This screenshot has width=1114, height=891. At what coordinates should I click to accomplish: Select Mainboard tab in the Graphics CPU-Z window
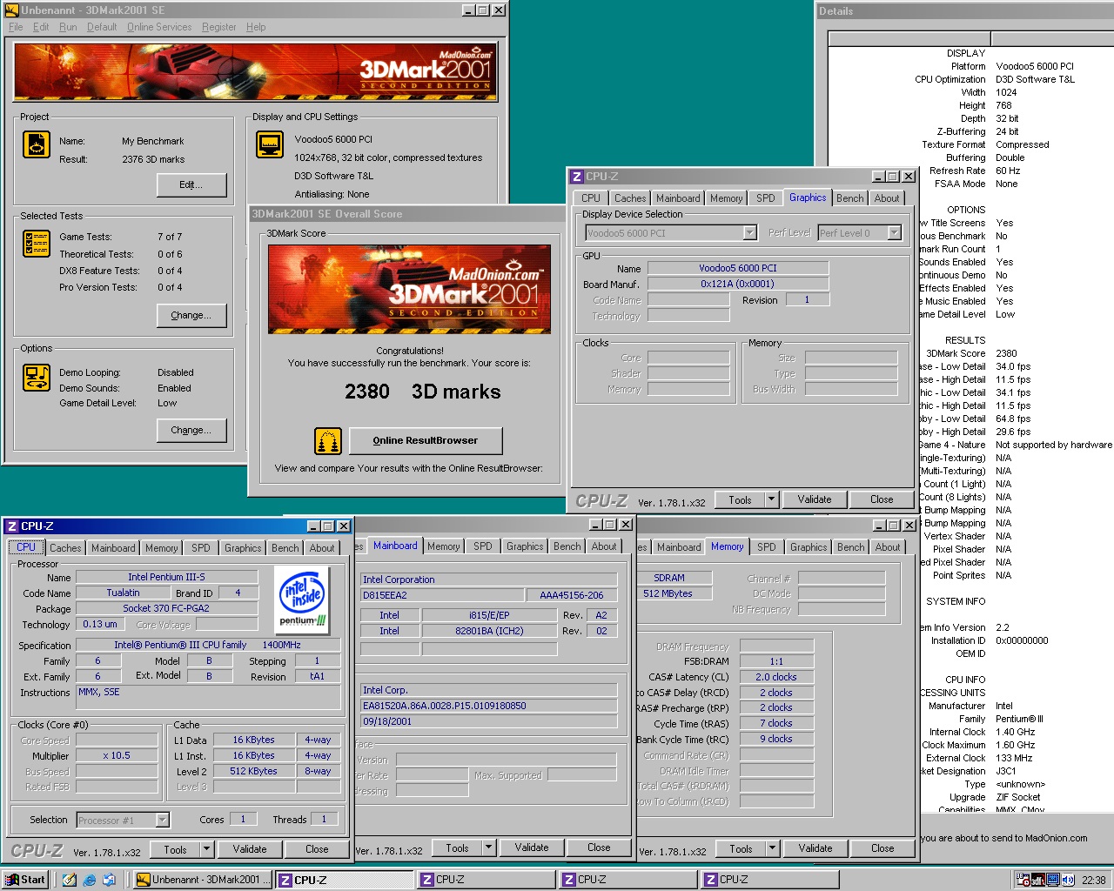coord(678,198)
